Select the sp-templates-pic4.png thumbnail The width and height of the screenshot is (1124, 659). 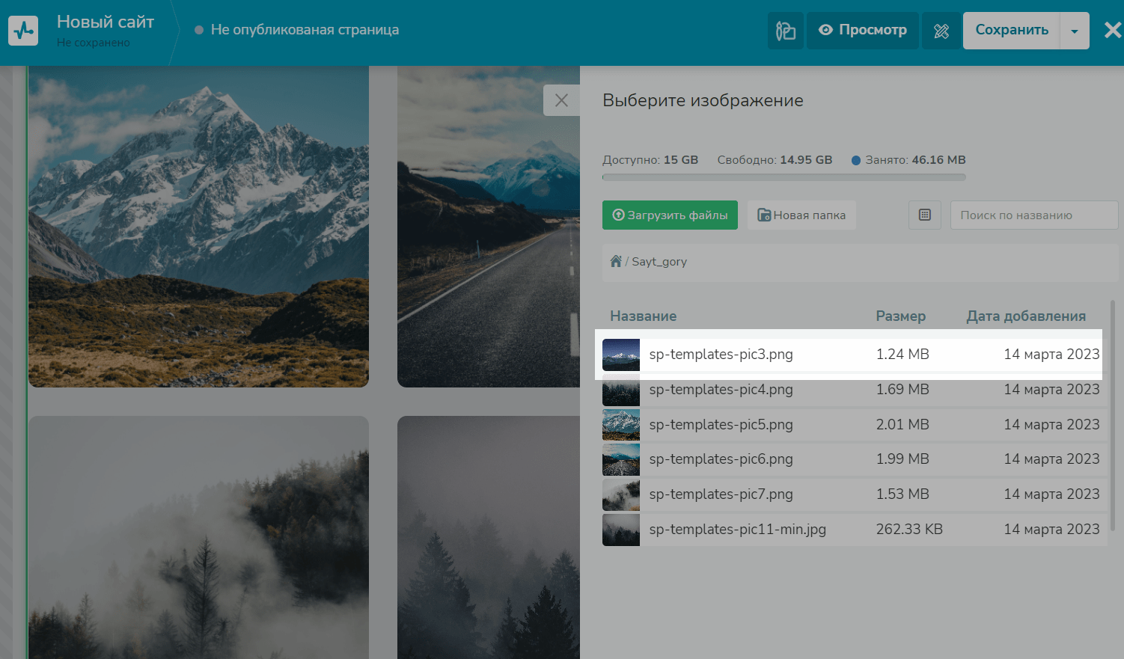pos(621,390)
